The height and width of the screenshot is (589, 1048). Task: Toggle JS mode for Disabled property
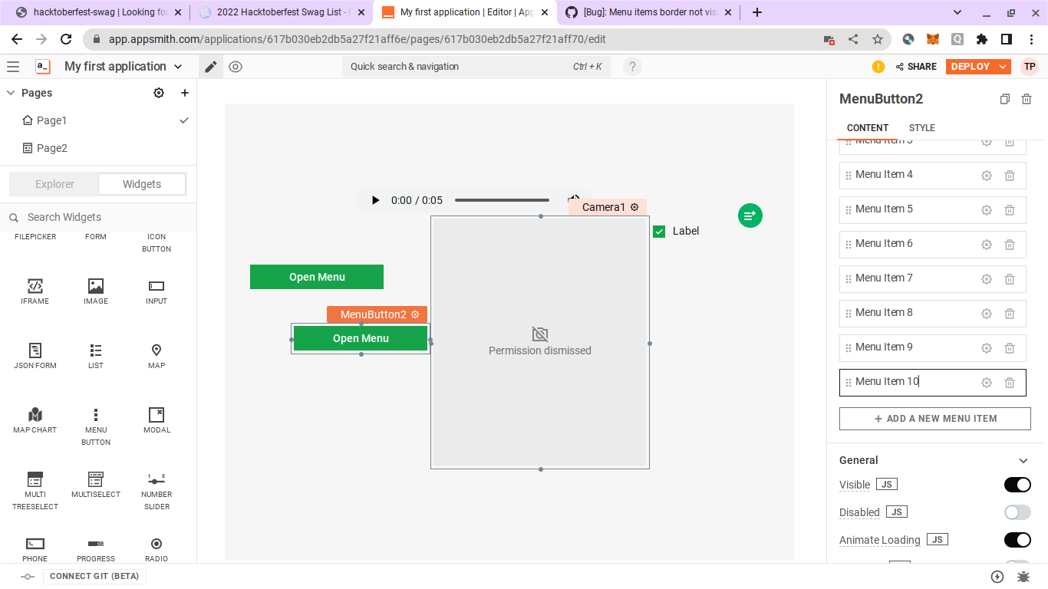pos(897,512)
